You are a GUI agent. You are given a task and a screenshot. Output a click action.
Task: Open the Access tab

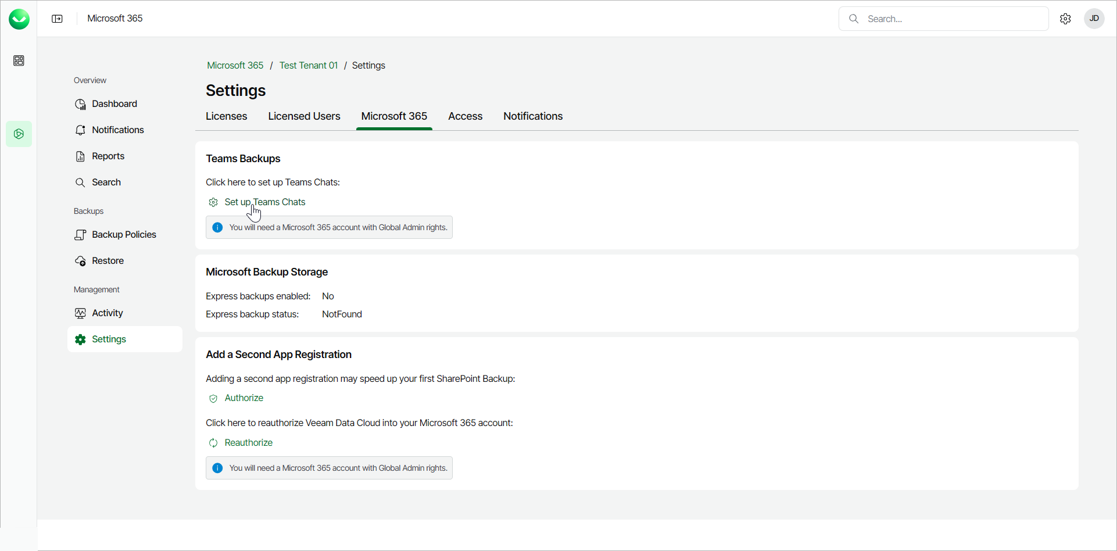click(x=465, y=116)
